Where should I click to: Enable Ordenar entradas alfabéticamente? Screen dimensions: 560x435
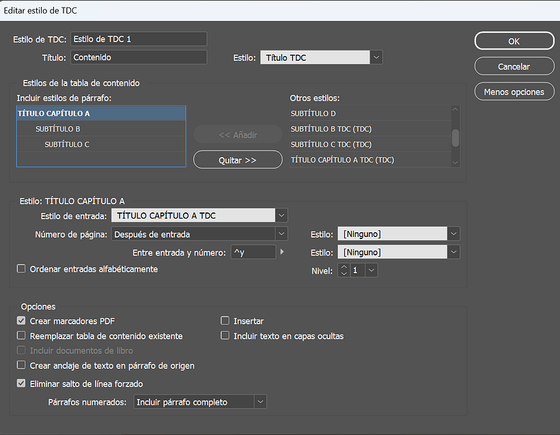pos(21,268)
